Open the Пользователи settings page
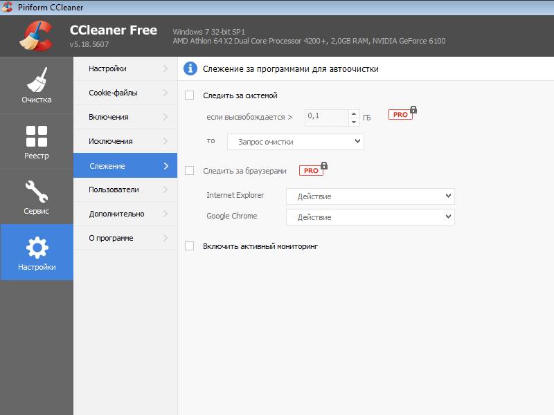Image resolution: width=554 pixels, height=415 pixels. coord(125,190)
